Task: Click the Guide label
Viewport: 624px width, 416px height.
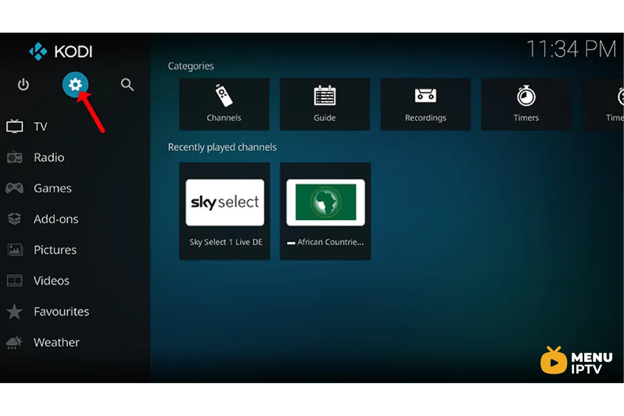Action: (324, 118)
